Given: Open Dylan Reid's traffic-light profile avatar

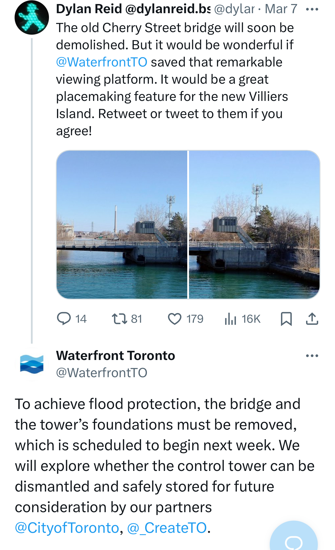Looking at the screenshot, I should (x=31, y=17).
